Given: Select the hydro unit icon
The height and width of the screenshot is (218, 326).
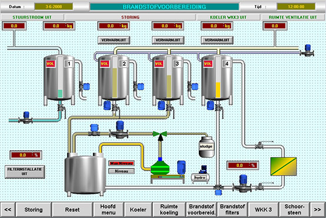Looking at the screenshot, I should point(200,175).
